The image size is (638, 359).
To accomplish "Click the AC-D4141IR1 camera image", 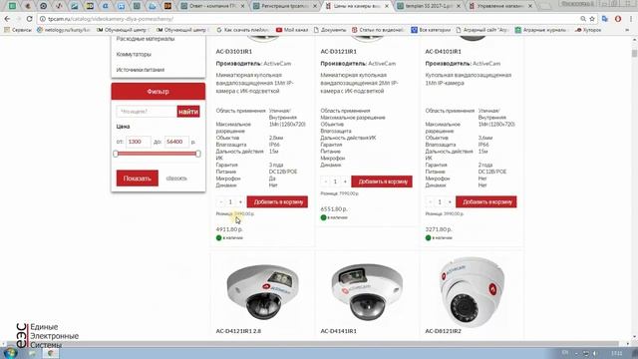I will pos(367,291).
